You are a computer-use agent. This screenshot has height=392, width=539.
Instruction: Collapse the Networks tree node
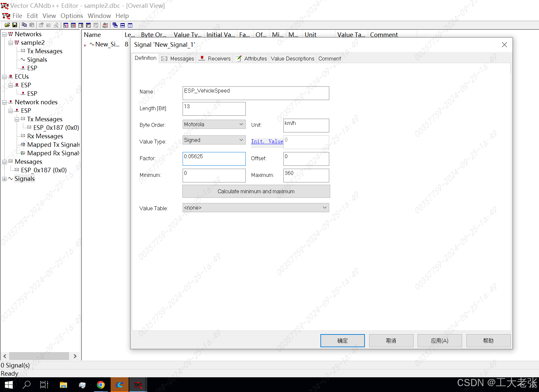[x=4, y=34]
